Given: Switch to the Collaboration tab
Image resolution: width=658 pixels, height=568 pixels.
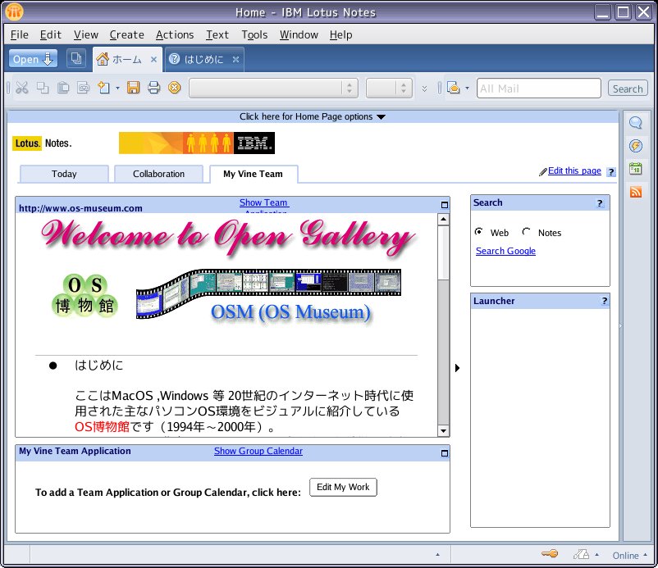Looking at the screenshot, I should 158,174.
